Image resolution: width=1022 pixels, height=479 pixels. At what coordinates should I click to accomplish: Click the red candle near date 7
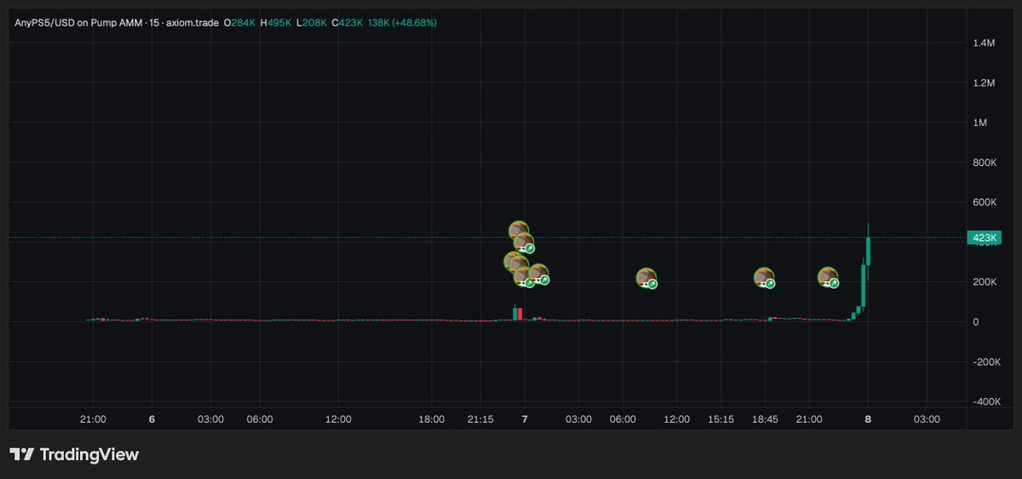pyautogui.click(x=520, y=314)
